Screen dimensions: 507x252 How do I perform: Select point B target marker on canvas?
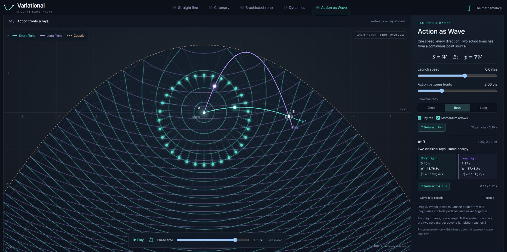[x=289, y=116]
